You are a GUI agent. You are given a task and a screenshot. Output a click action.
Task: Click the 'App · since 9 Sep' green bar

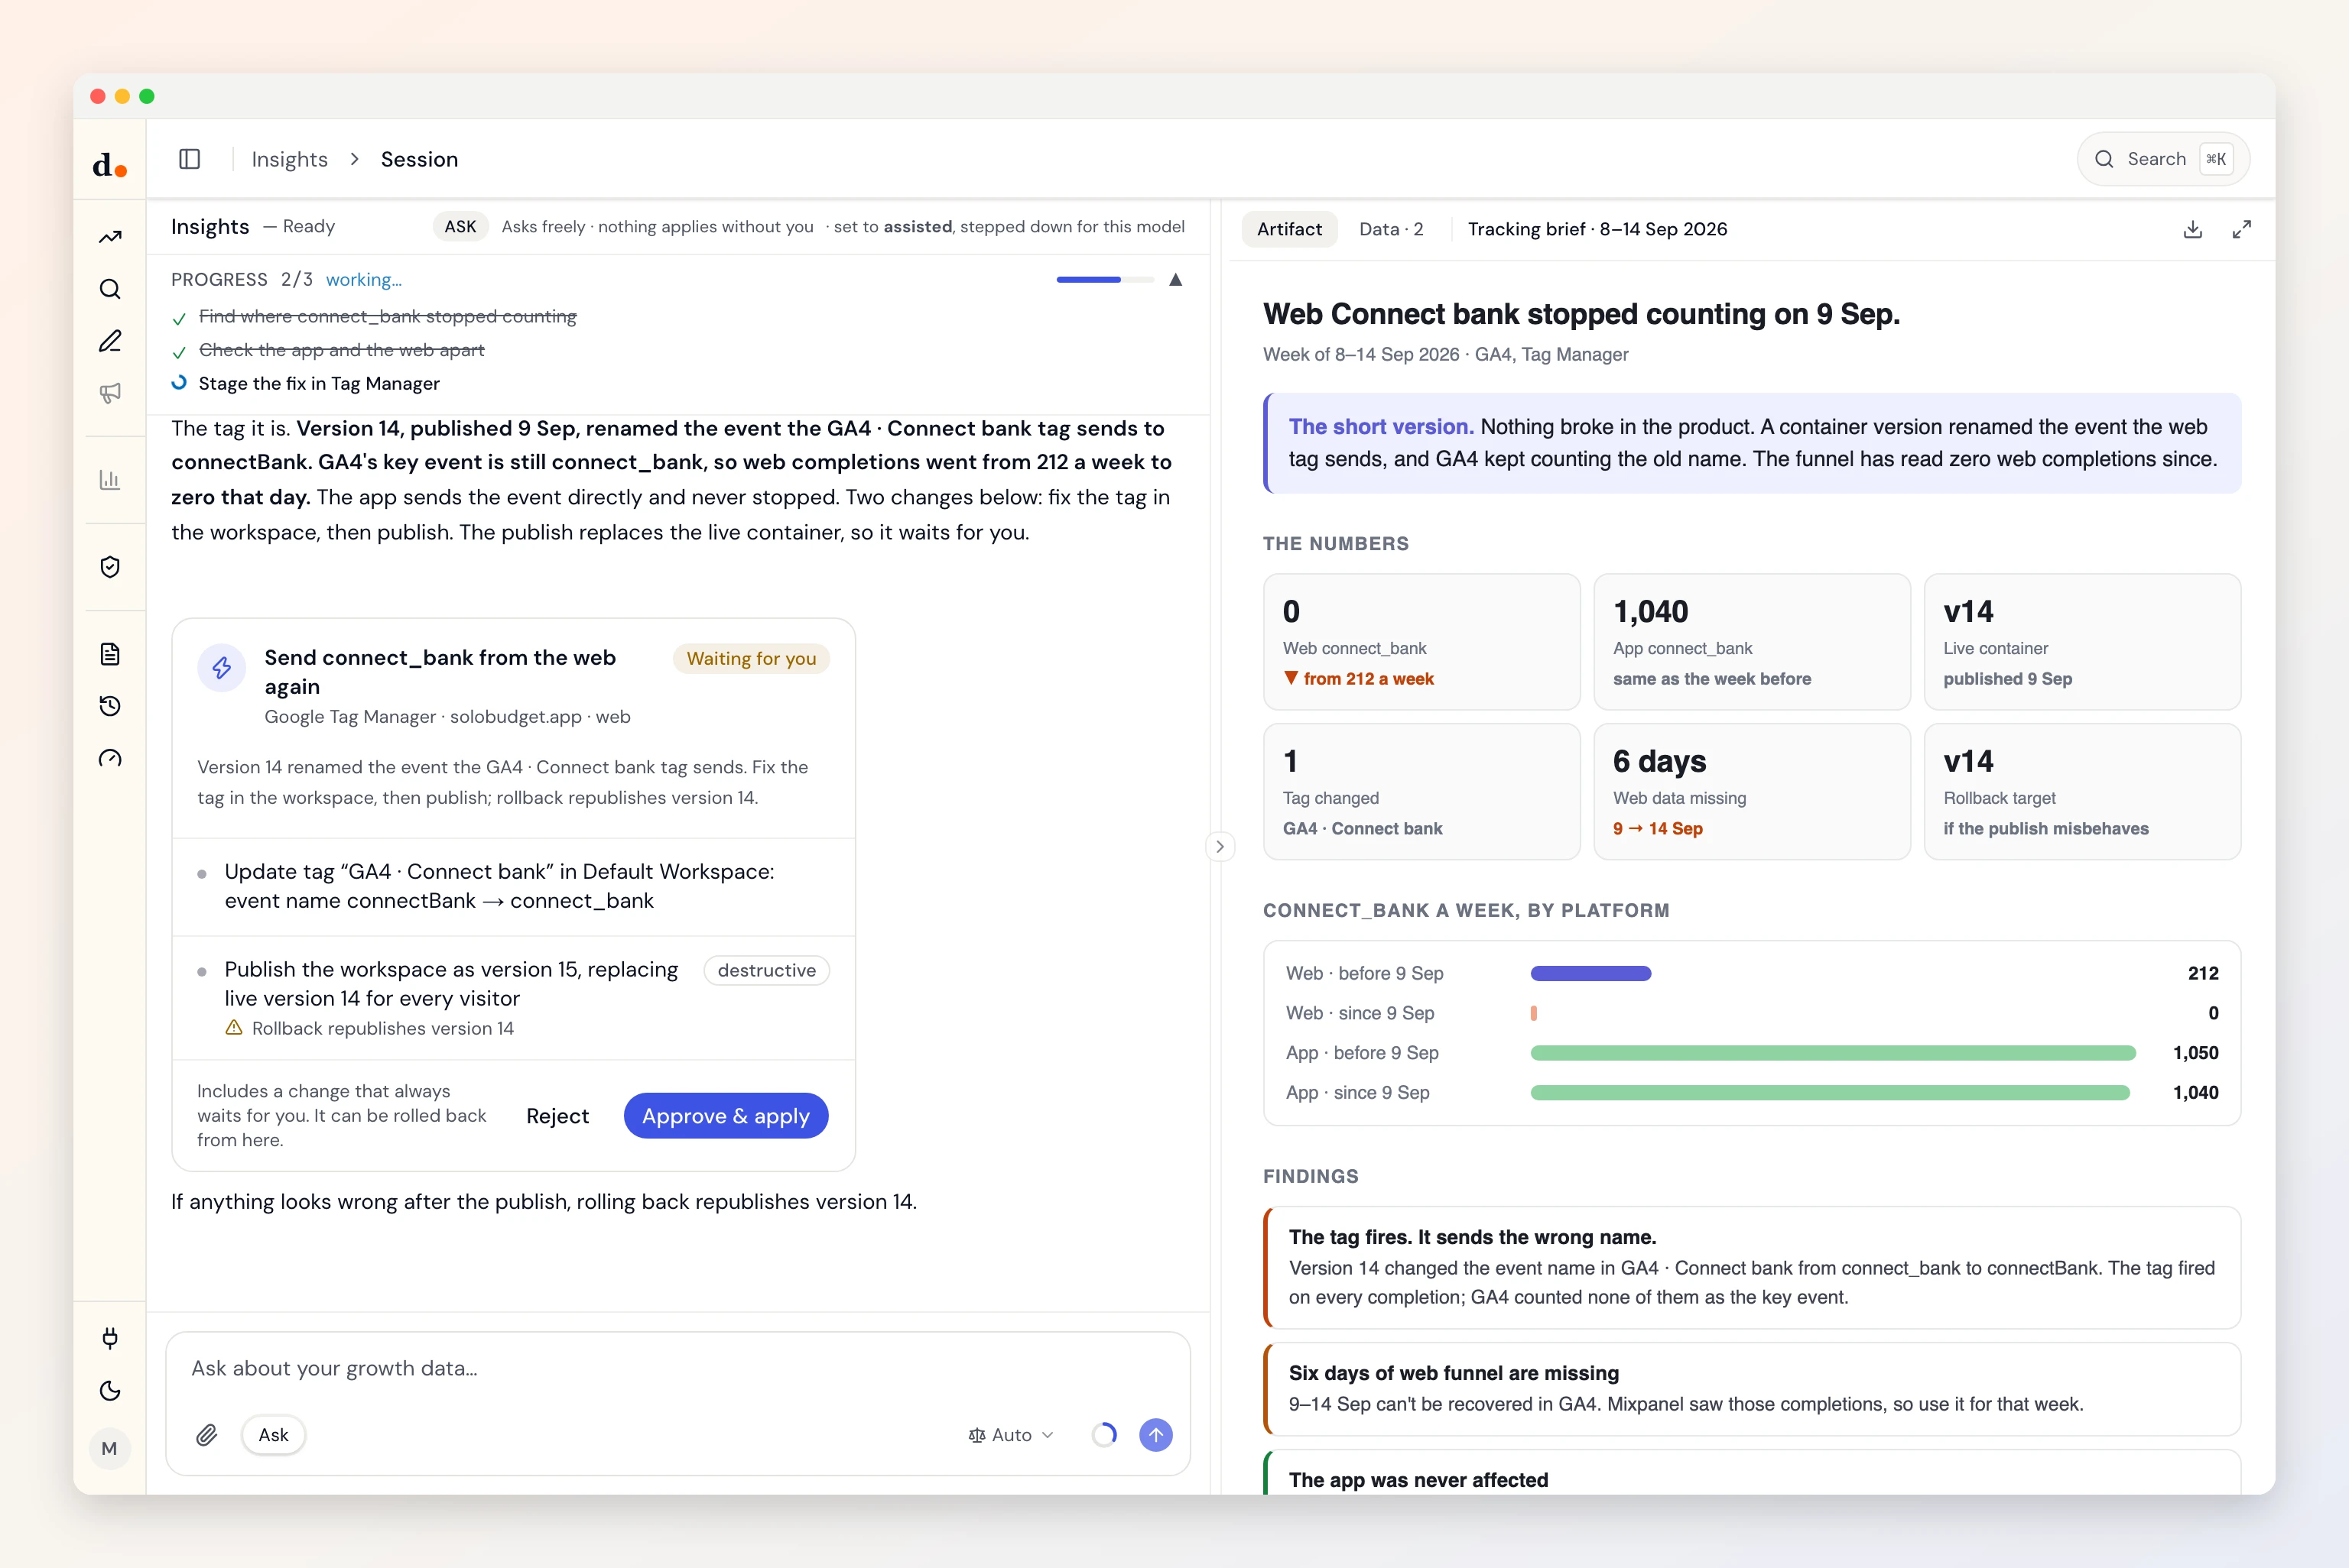(1830, 1093)
